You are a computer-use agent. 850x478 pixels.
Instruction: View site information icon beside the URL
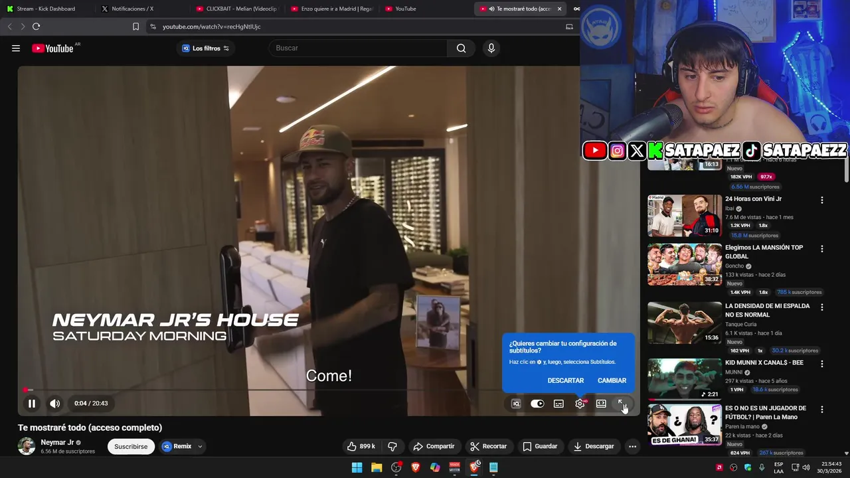153,27
